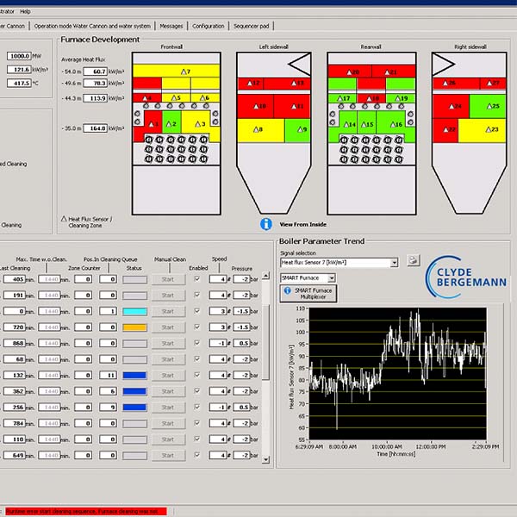Click the blue View From Inside info icon
The height and width of the screenshot is (517, 517).
coord(266,224)
